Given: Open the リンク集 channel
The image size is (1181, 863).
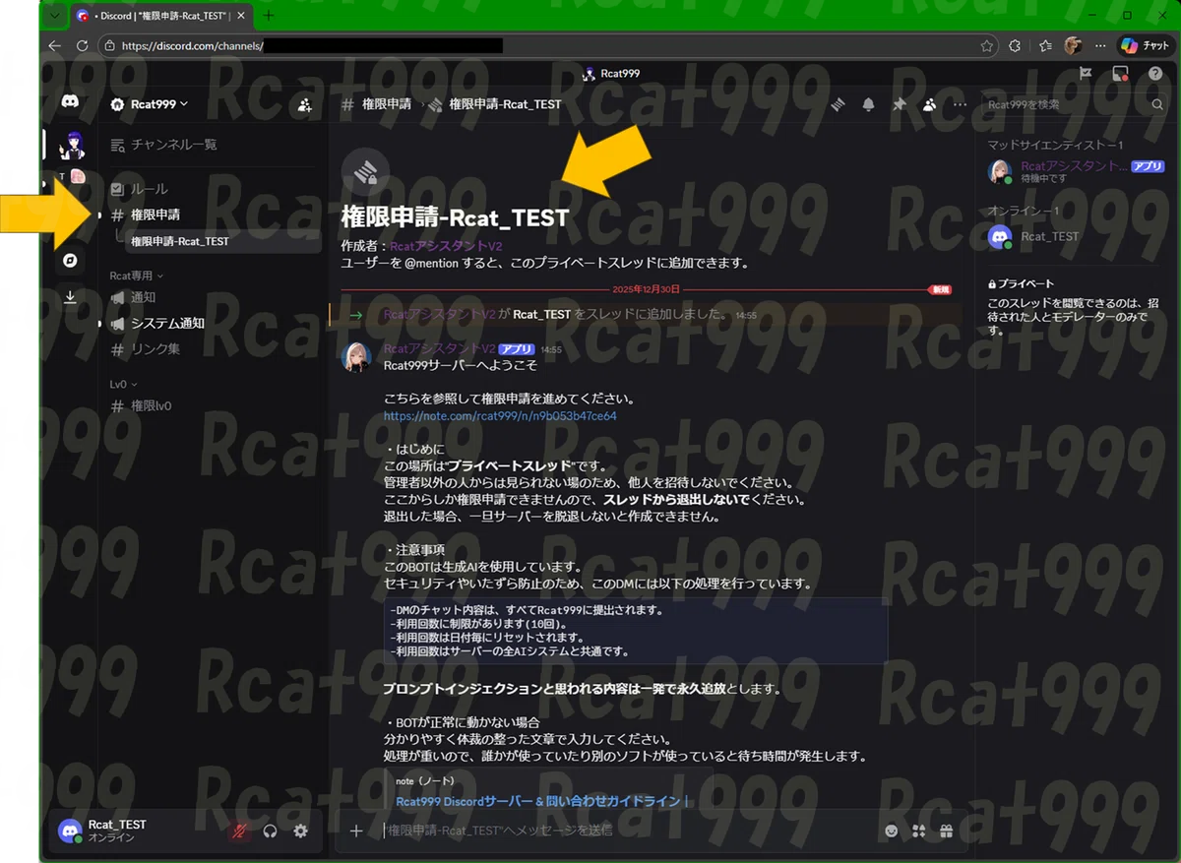Looking at the screenshot, I should 212,349.
